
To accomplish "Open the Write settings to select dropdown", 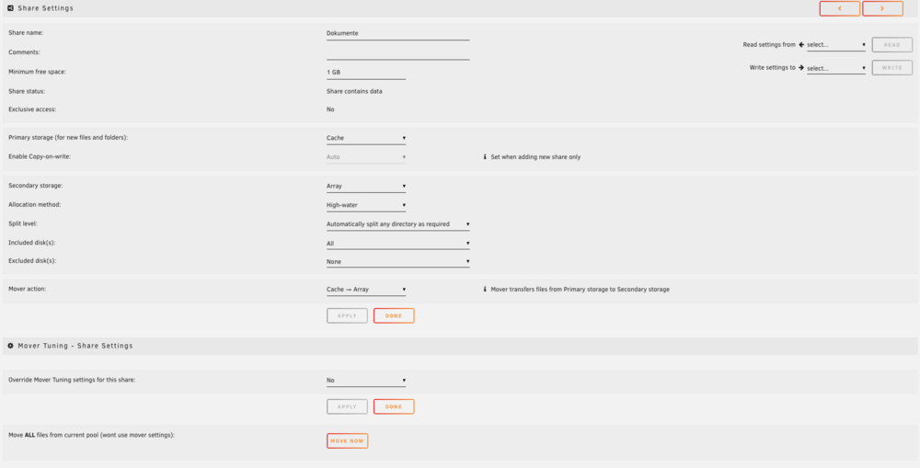I will pyautogui.click(x=836, y=68).
